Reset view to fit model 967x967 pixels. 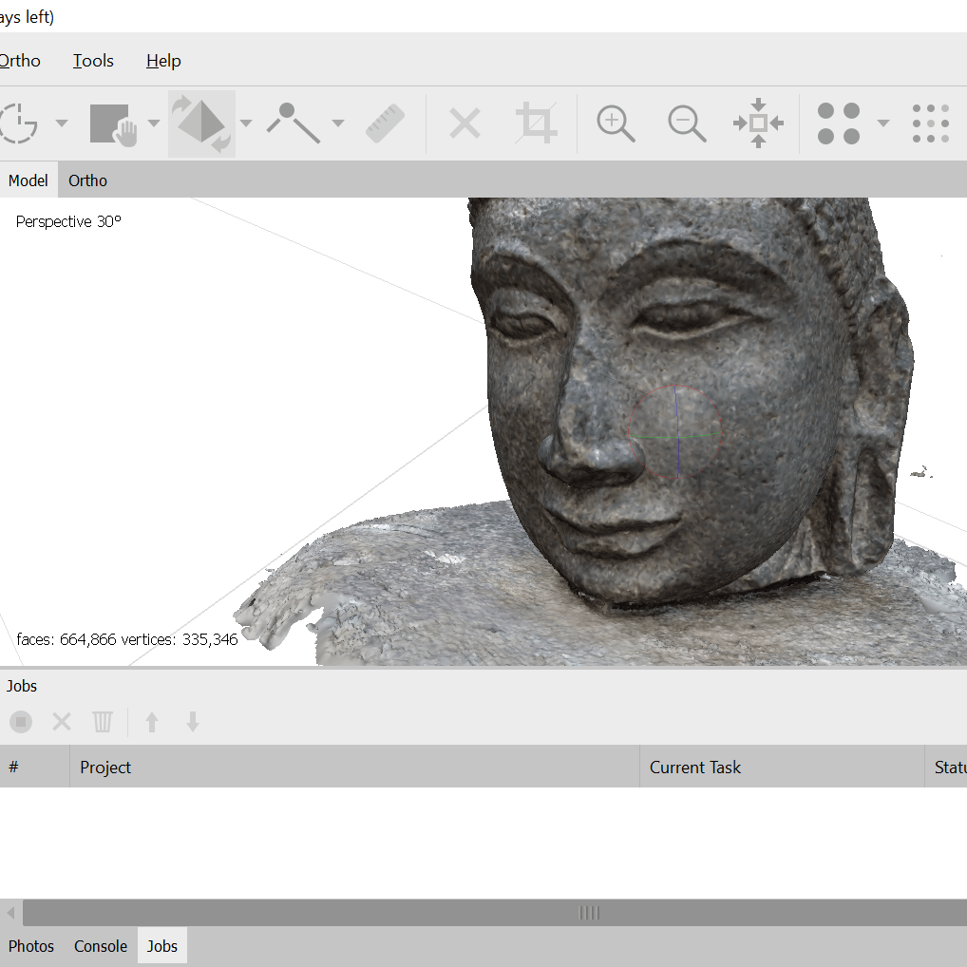[x=759, y=123]
